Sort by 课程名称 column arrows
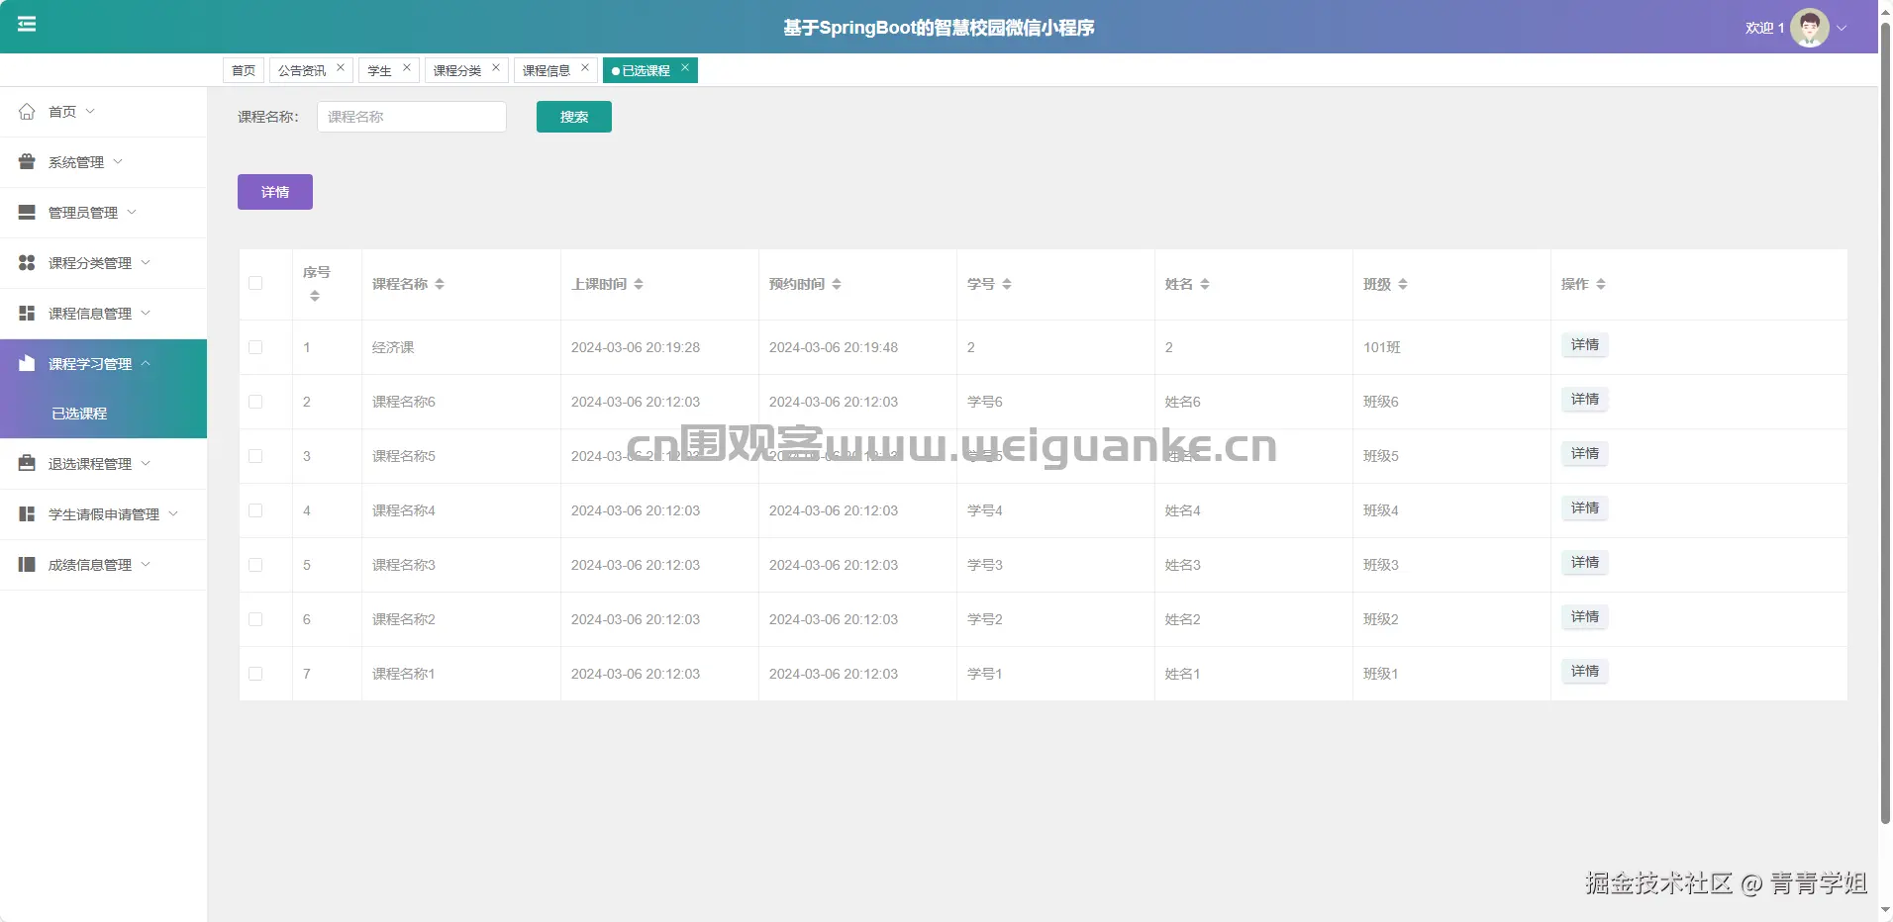 pyautogui.click(x=440, y=284)
